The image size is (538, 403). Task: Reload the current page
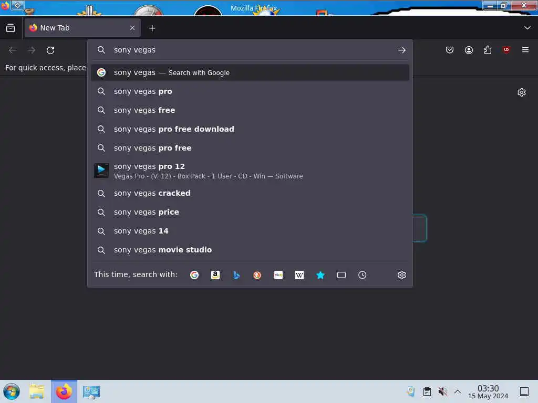pyautogui.click(x=50, y=50)
